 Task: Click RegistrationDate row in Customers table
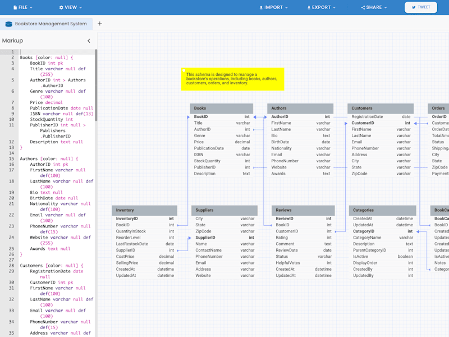click(x=381, y=117)
